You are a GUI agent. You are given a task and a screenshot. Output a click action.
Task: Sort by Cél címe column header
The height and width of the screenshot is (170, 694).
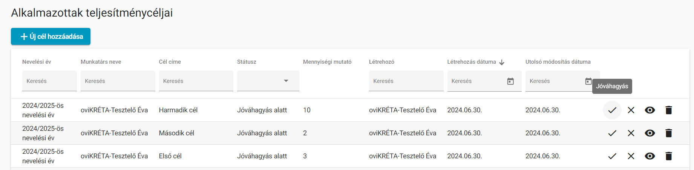click(x=170, y=62)
